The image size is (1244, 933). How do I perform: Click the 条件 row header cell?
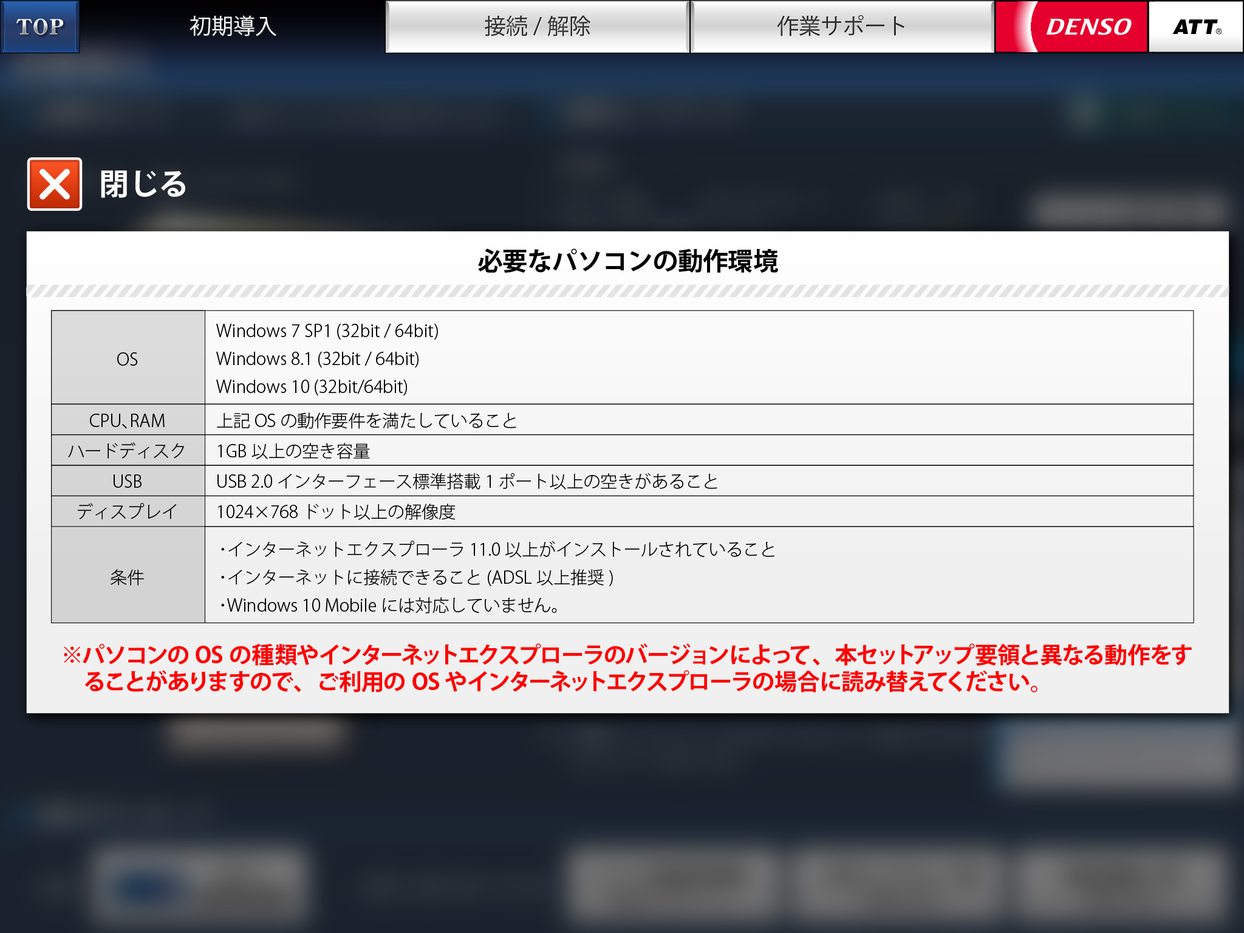pyautogui.click(x=128, y=576)
